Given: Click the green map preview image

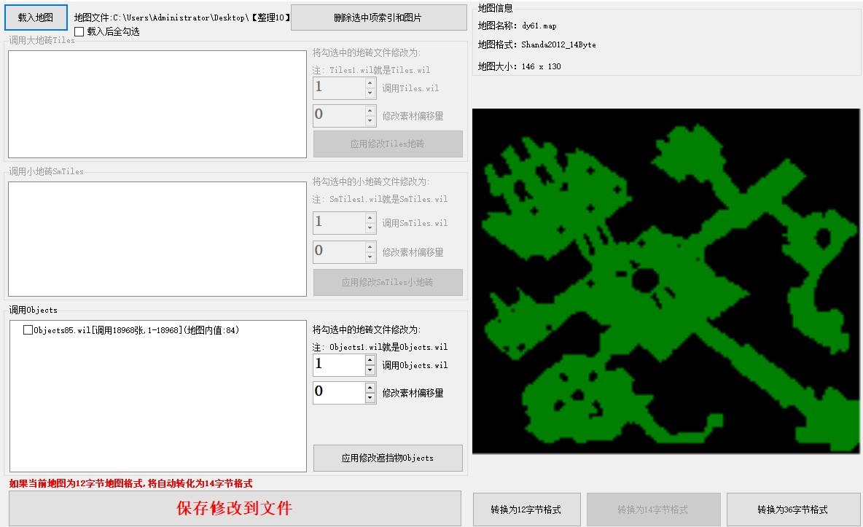Looking at the screenshot, I should (x=665, y=281).
